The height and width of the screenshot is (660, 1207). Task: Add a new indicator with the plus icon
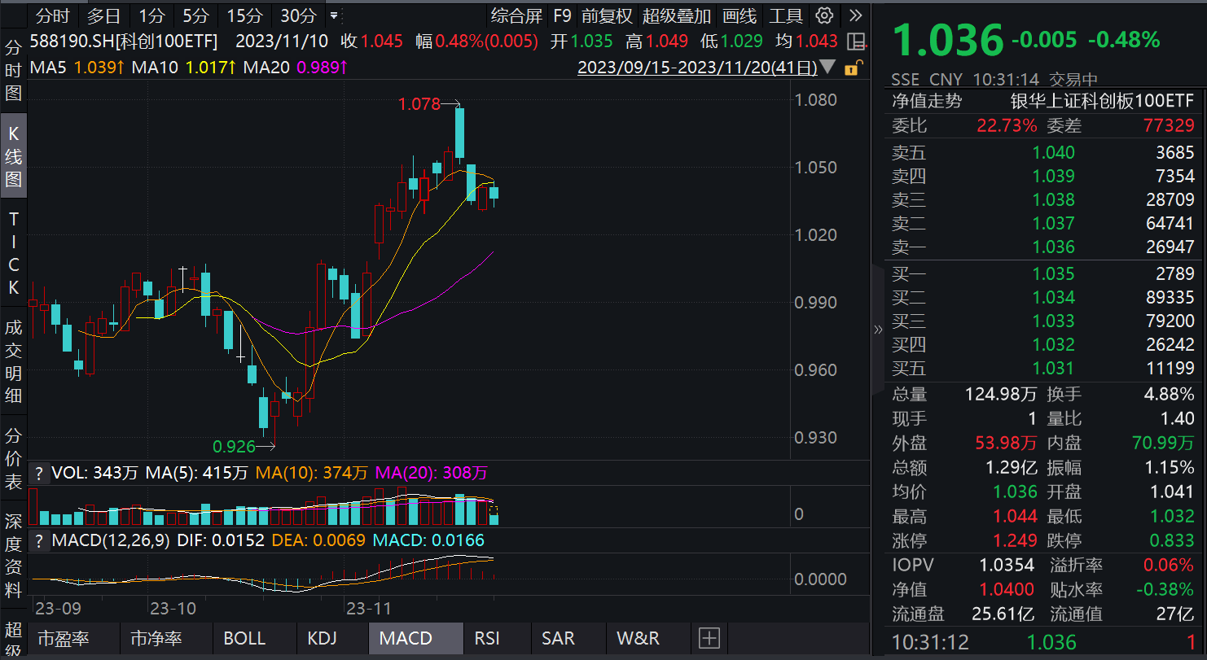click(x=709, y=638)
